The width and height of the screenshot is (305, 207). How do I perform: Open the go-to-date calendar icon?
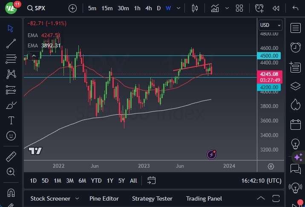point(151,181)
